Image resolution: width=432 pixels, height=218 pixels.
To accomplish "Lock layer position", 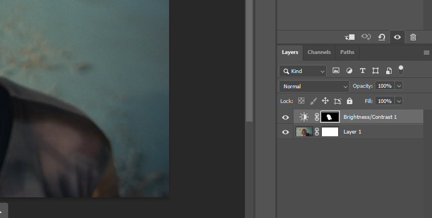I will [326, 101].
